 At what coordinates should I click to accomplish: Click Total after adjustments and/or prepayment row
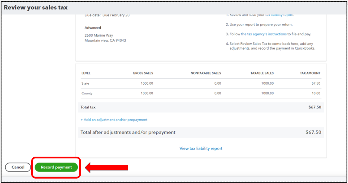[x=201, y=132]
